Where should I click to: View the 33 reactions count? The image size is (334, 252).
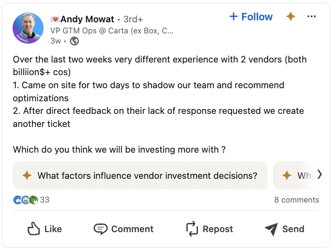coord(45,200)
